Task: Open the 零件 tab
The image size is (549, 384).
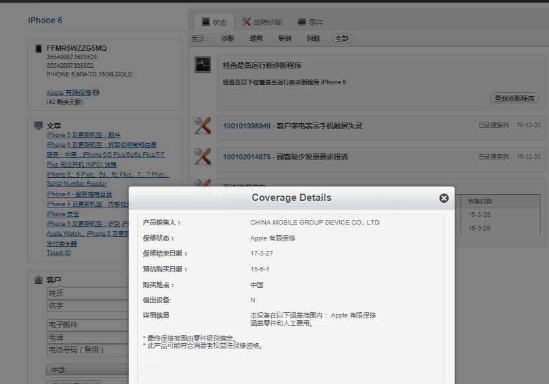Action: coord(310,22)
